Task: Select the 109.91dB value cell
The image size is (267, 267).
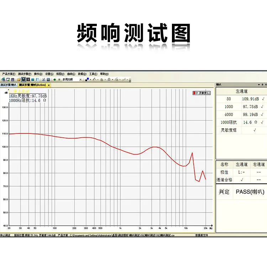Action: (x=250, y=99)
